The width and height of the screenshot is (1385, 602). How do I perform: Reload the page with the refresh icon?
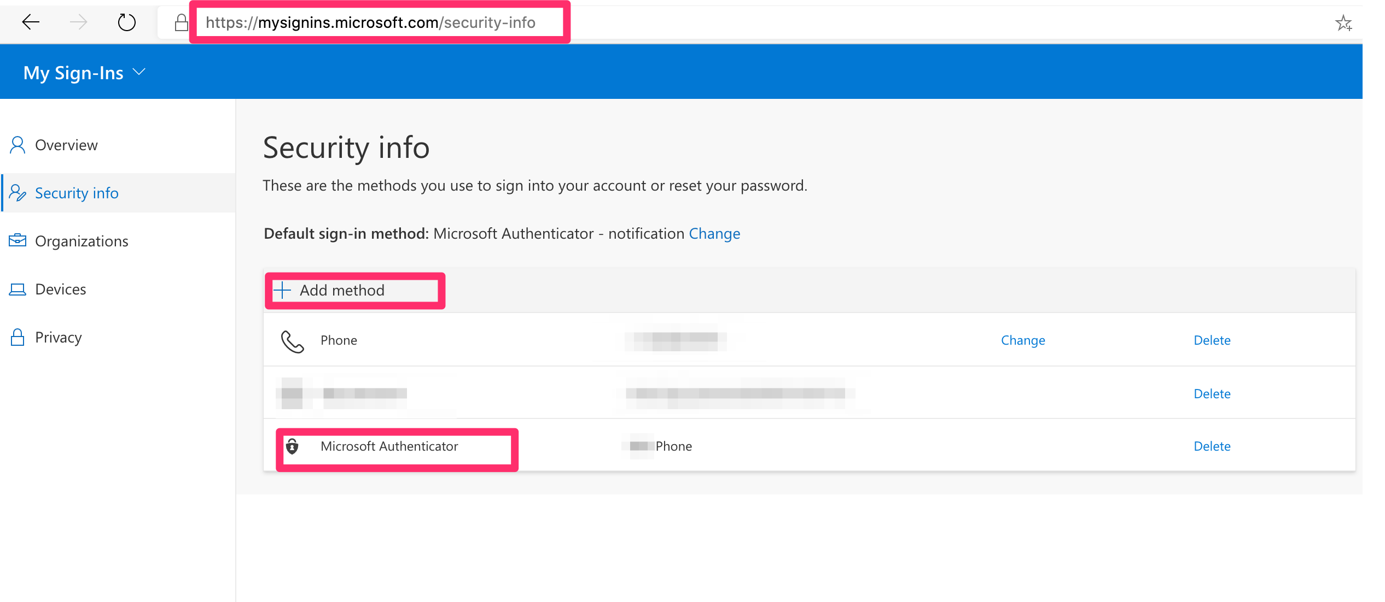pyautogui.click(x=126, y=22)
